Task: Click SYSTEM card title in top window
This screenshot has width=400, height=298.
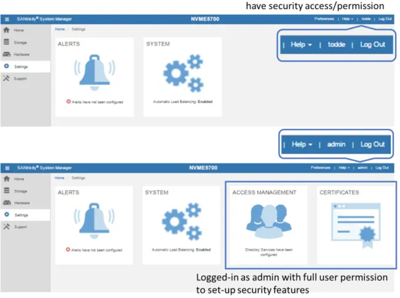Action: click(158, 44)
